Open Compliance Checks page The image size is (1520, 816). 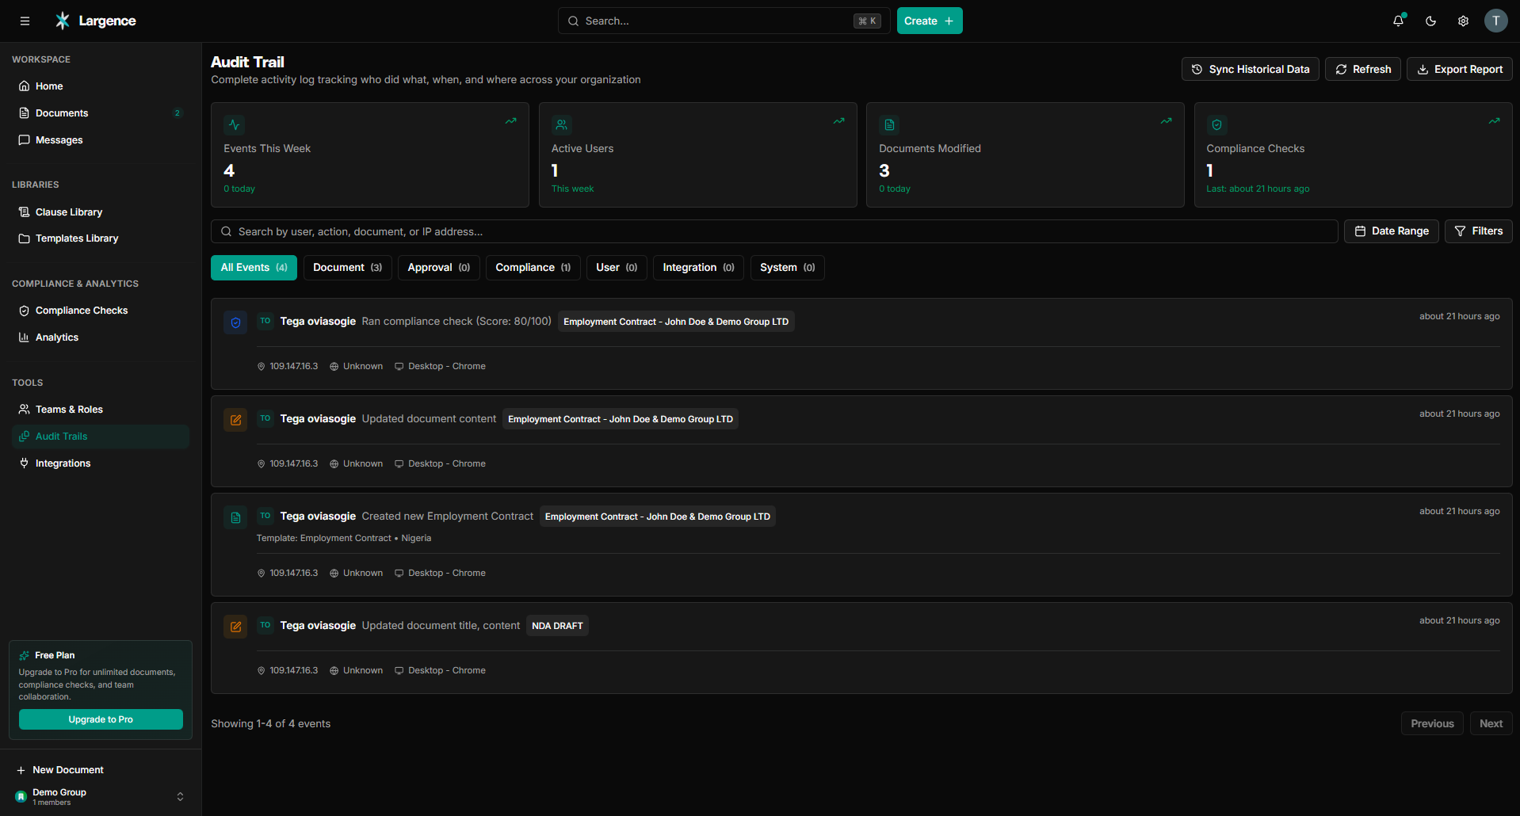point(101,311)
